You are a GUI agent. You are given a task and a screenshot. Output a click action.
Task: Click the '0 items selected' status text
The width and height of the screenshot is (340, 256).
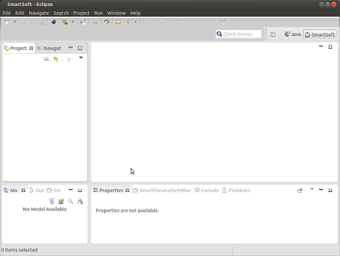[19, 250]
